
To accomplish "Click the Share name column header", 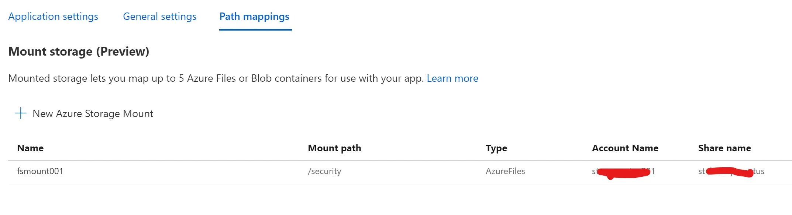I will point(724,148).
